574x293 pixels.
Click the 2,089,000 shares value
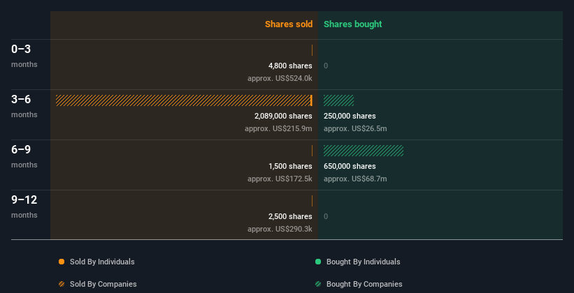[x=283, y=116]
